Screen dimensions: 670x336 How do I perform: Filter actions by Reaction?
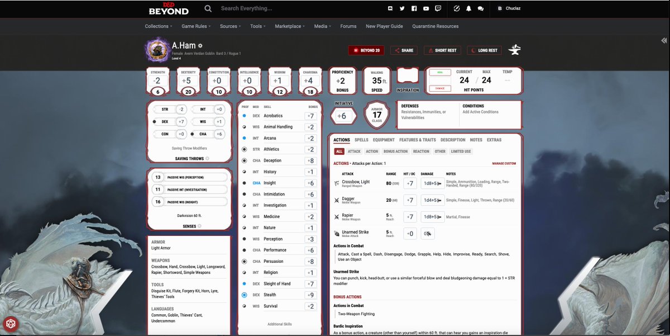pyautogui.click(x=422, y=152)
